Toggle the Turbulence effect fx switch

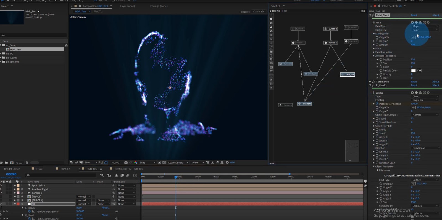(x=373, y=82)
